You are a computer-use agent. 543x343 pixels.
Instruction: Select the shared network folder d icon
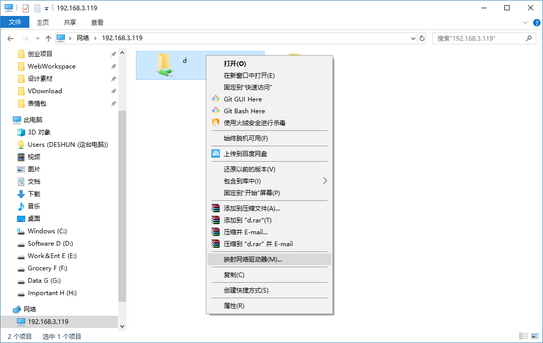pos(165,65)
